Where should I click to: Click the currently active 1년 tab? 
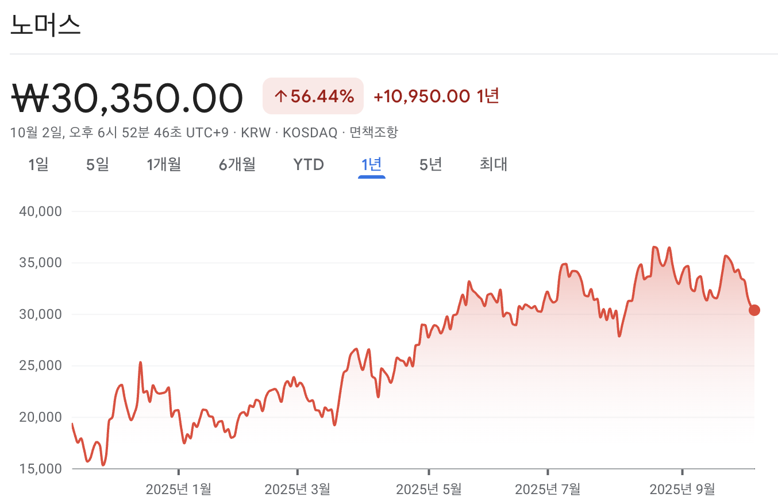pos(371,165)
